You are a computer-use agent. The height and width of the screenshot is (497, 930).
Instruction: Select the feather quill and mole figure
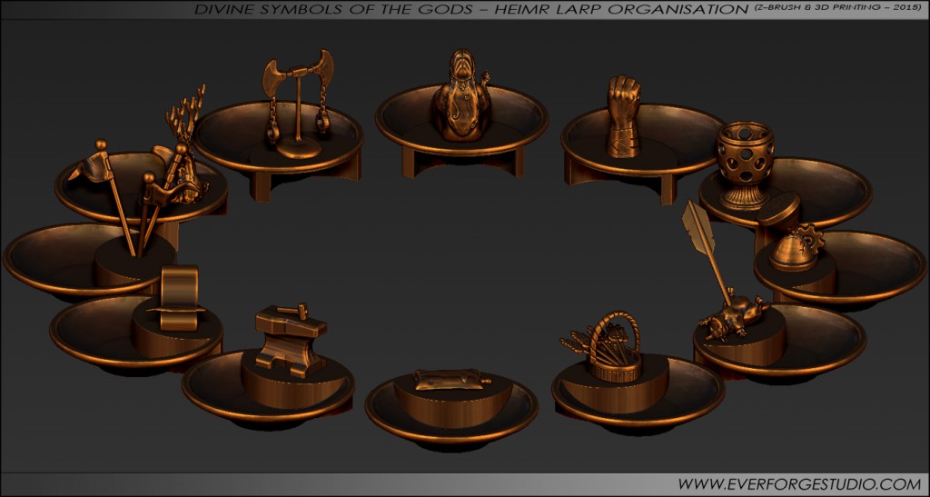(726, 271)
